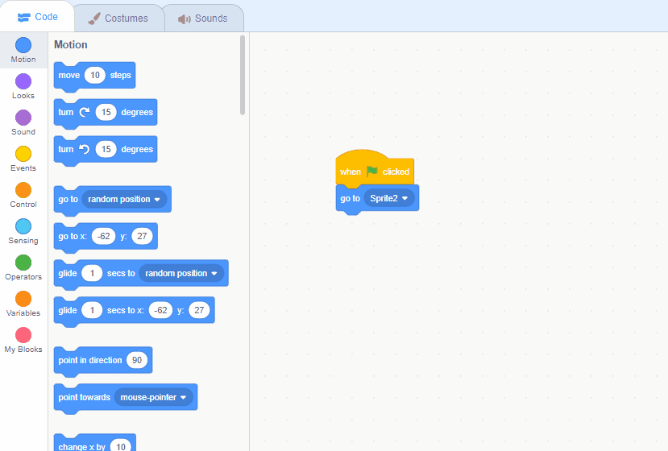
Task: Click the move steps block
Action: [x=94, y=77]
